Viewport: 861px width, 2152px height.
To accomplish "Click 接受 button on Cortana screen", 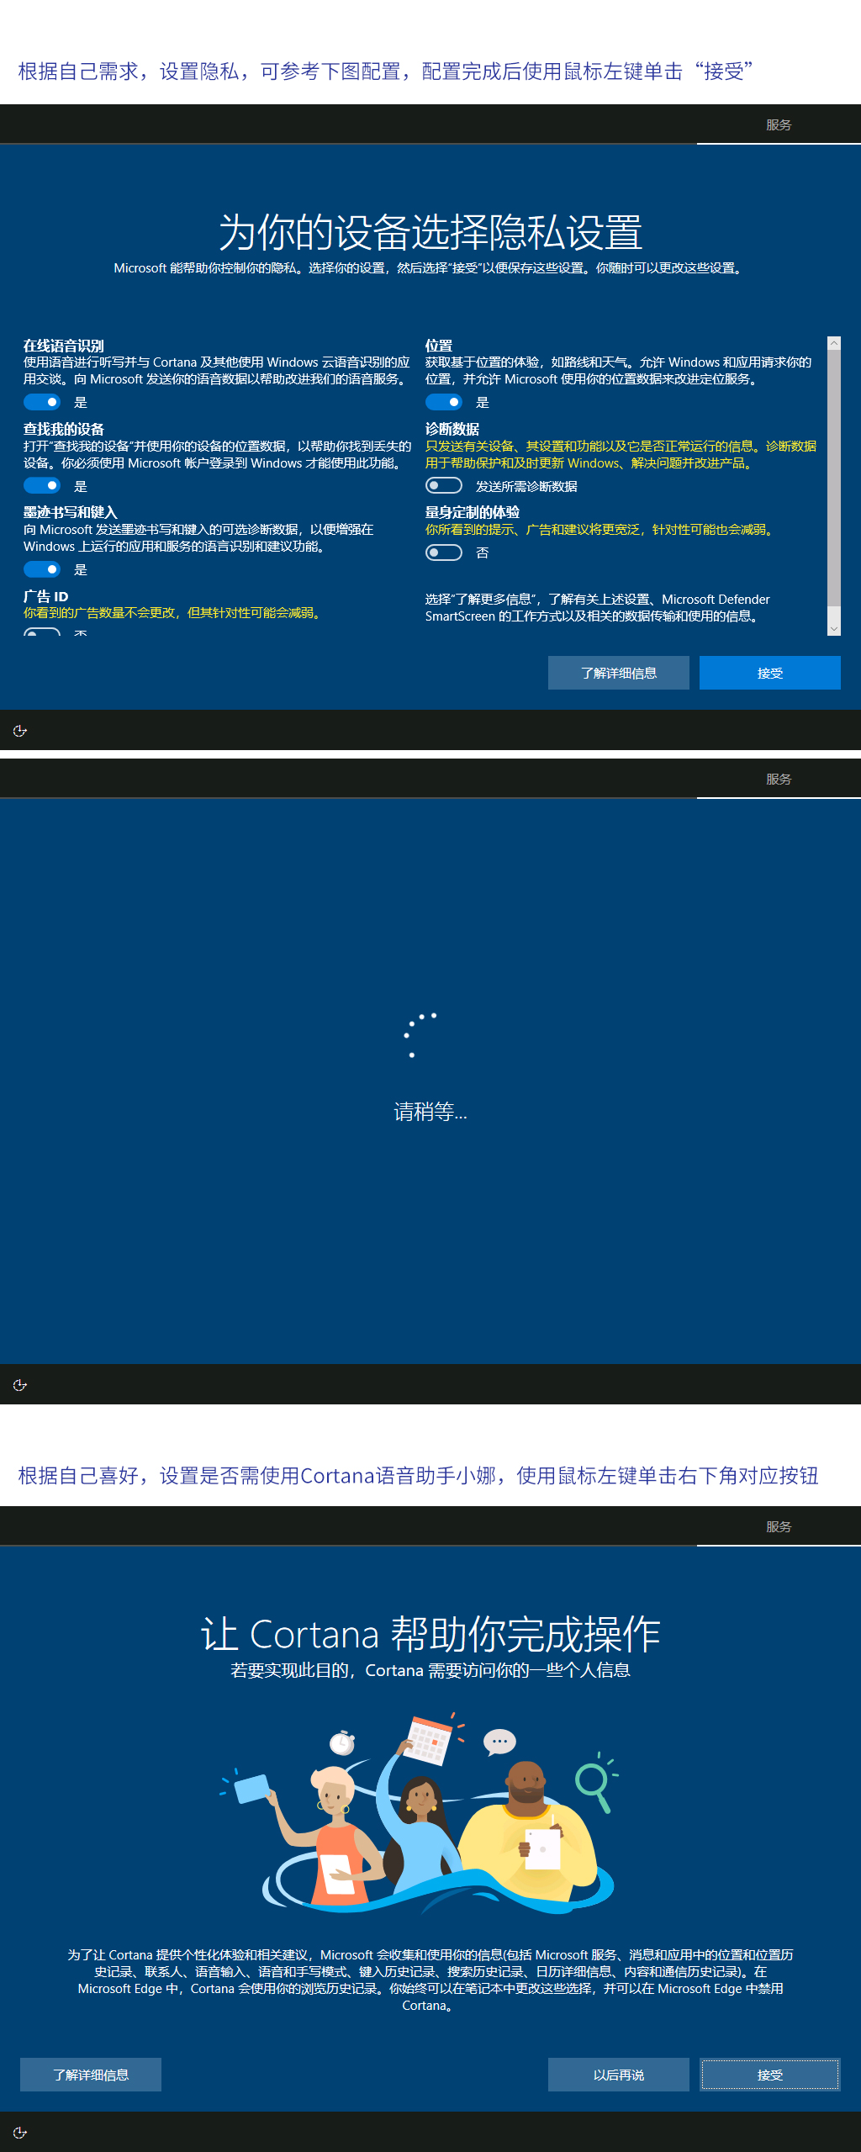I will click(770, 2075).
